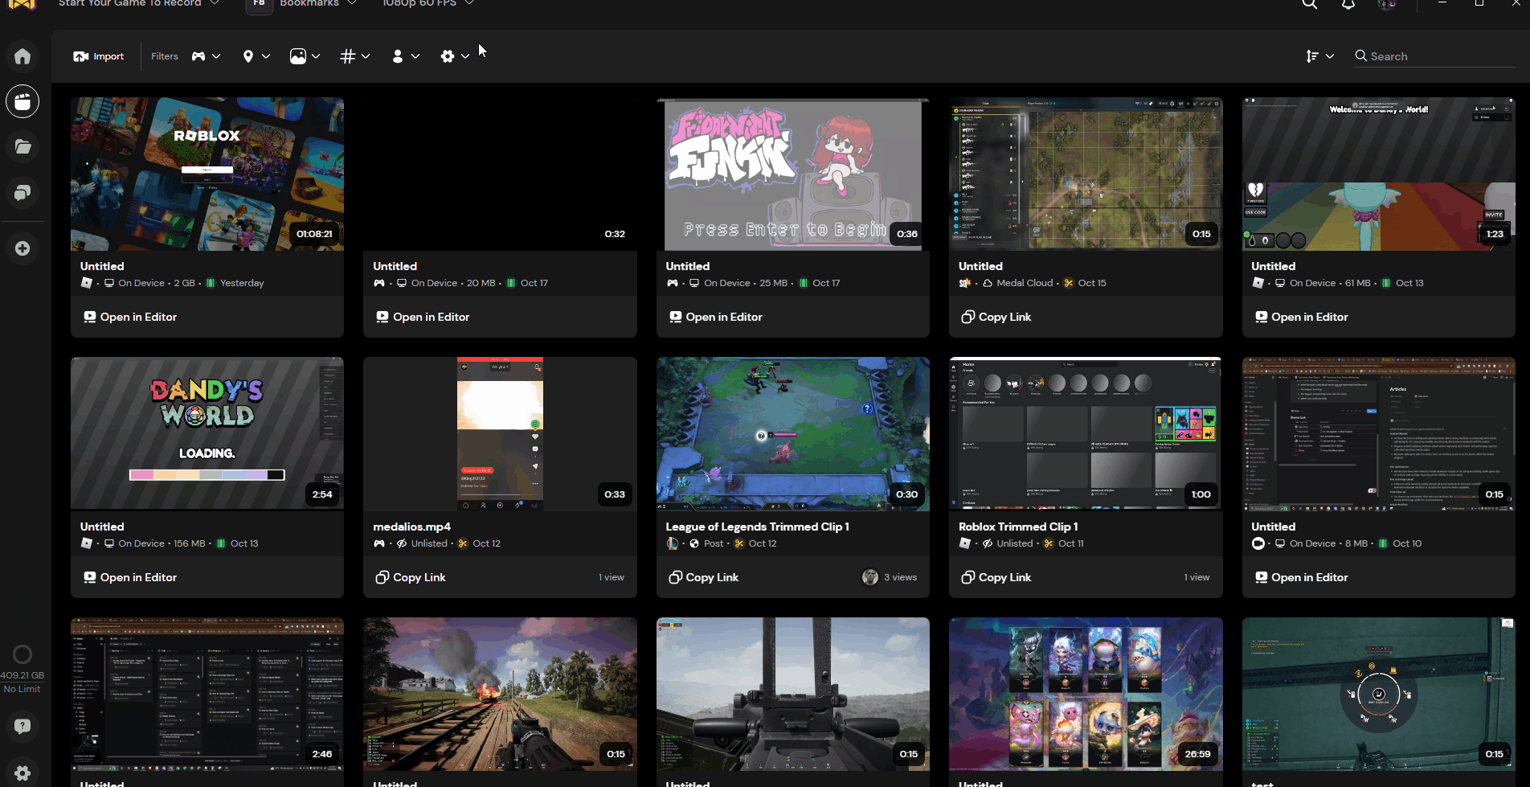The image size is (1530, 787).
Task: Open the 0:32 black clip in Editor
Action: pos(423,317)
